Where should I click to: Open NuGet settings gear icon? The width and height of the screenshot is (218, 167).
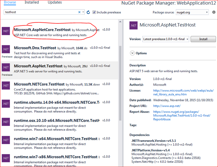click(214, 12)
